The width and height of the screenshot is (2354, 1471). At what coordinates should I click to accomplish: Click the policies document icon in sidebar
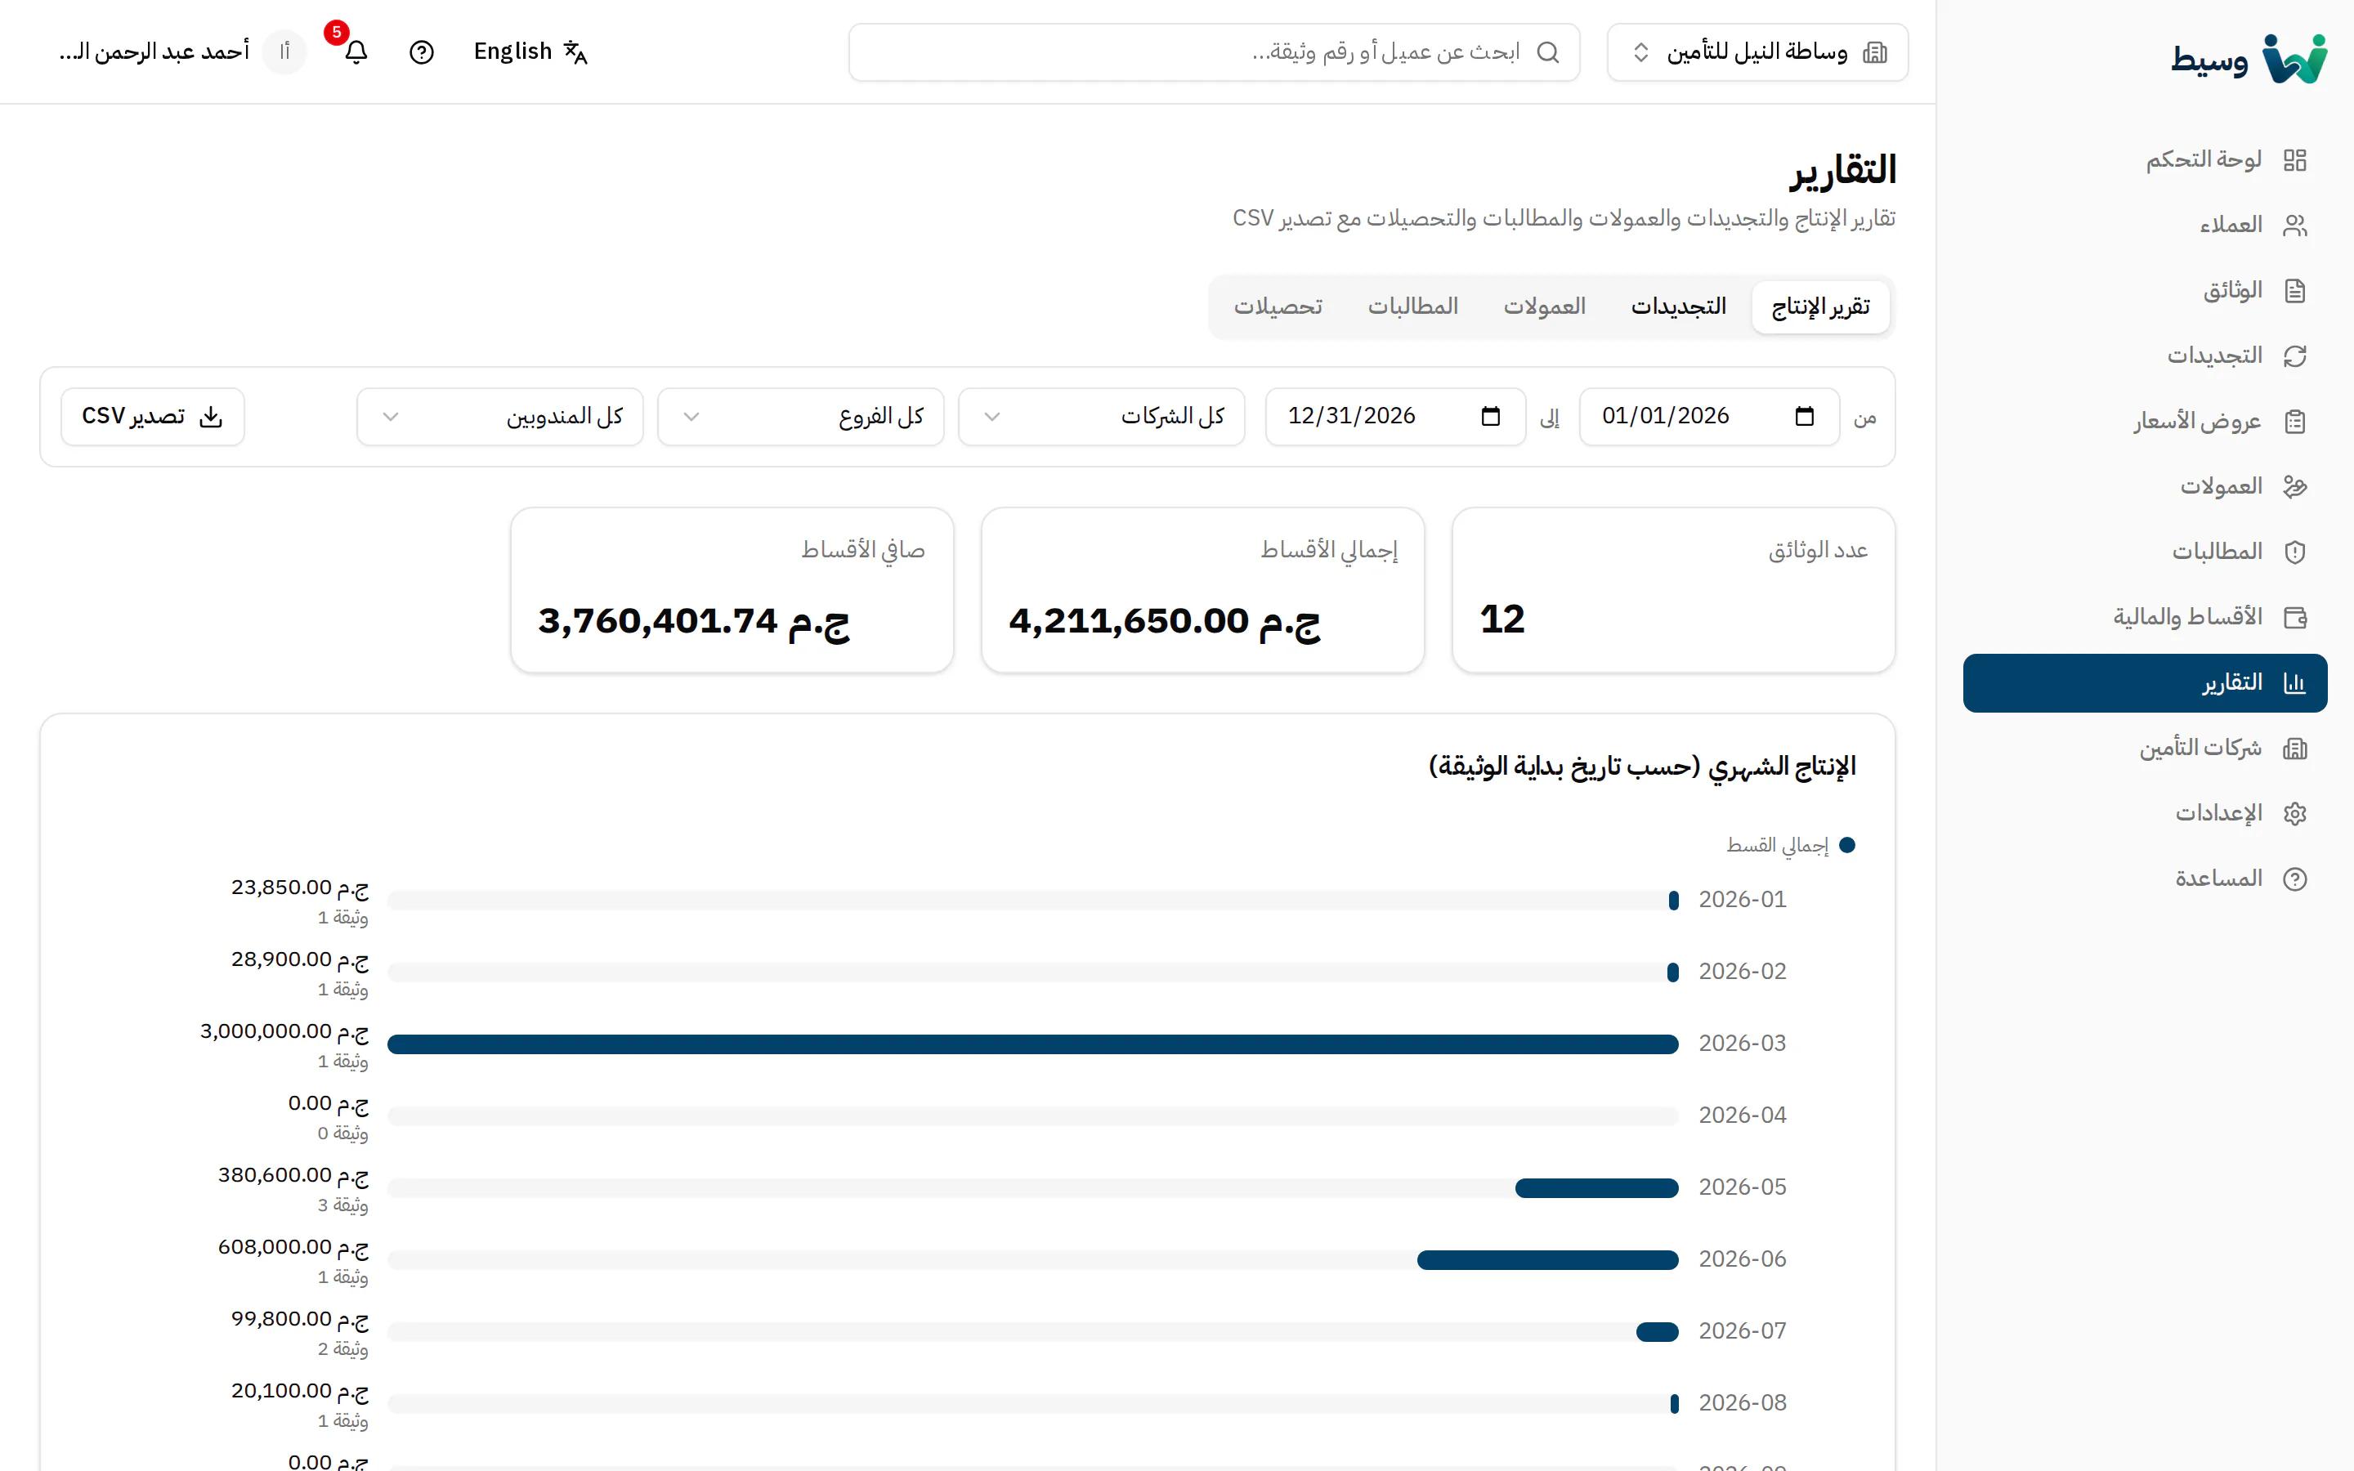point(2294,290)
